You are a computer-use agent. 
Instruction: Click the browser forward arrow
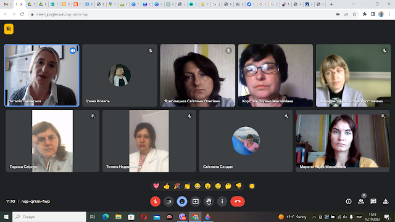coord(14,14)
